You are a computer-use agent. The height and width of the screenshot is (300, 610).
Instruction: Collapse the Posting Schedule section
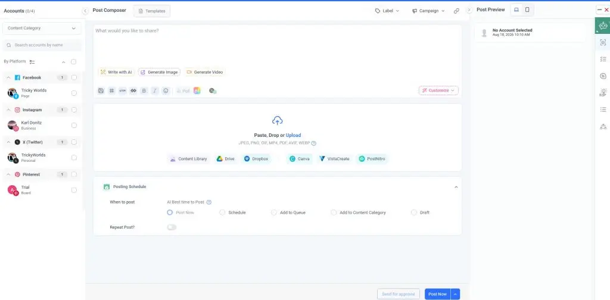coord(456,187)
